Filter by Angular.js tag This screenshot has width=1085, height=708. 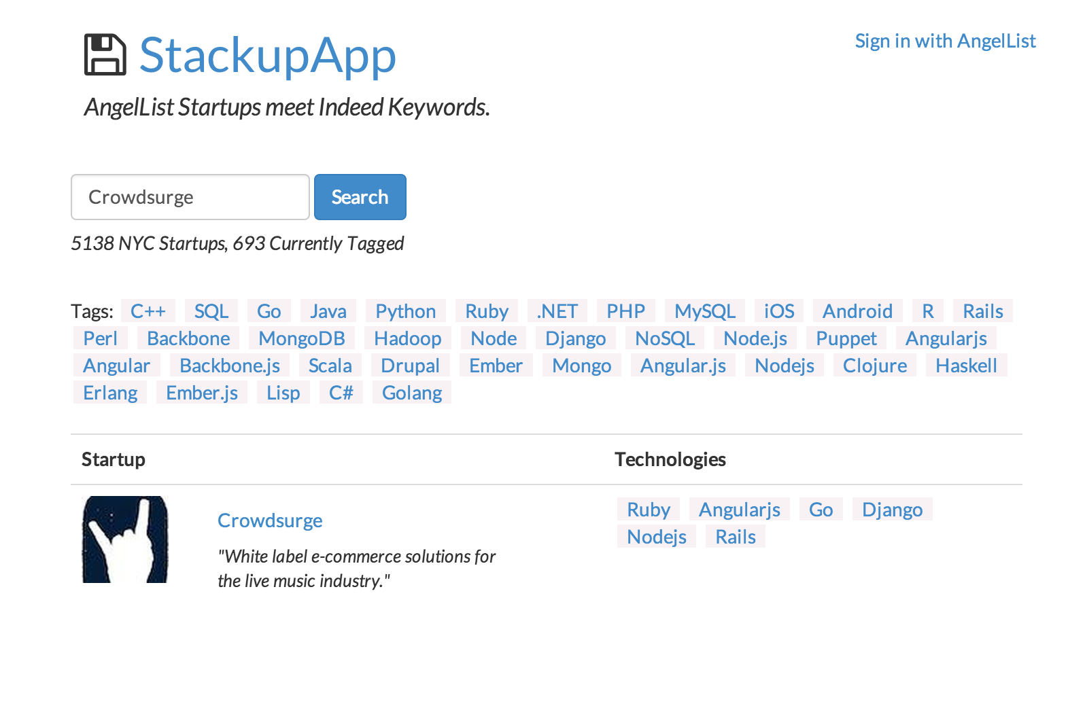click(683, 366)
